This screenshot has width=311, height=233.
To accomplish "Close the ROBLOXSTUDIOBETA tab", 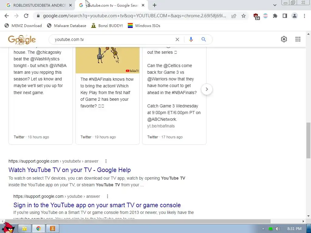I will coord(70,5).
